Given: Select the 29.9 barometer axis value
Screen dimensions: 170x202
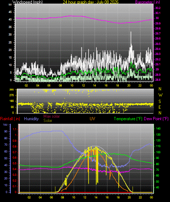Looking at the screenshot, I should point(158,23).
